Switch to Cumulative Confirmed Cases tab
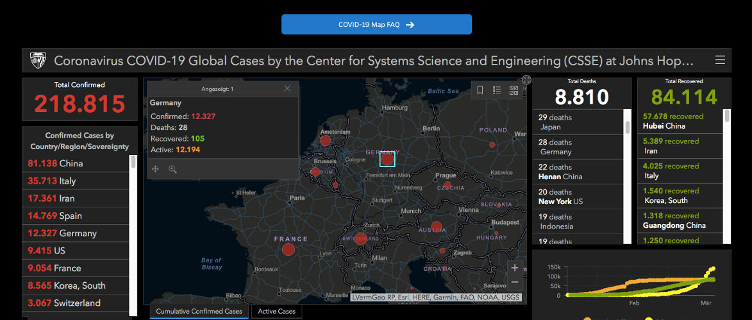Image resolution: width=752 pixels, height=320 pixels. [x=199, y=312]
